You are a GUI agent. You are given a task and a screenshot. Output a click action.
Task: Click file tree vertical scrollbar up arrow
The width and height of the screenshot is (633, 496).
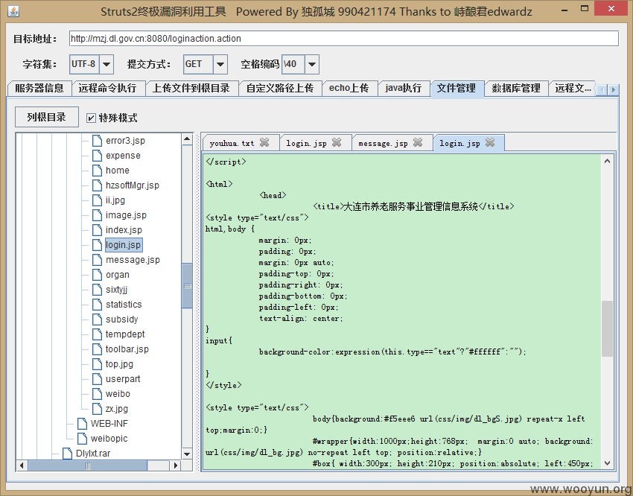[x=186, y=139]
